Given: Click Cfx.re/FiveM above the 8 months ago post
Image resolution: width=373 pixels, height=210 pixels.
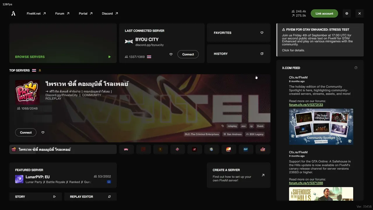Looking at the screenshot, I should (x=298, y=77).
